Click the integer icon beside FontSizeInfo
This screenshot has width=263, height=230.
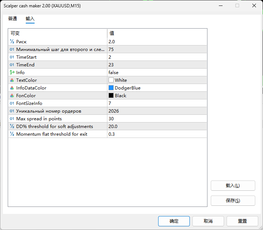coord(12,103)
